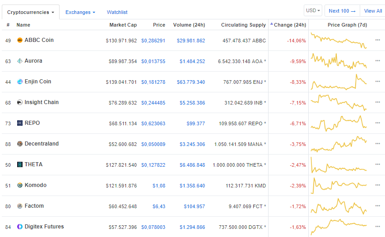The image size is (385, 237).
Task: Click the Enjin Coin logo icon
Action: [x=20, y=82]
